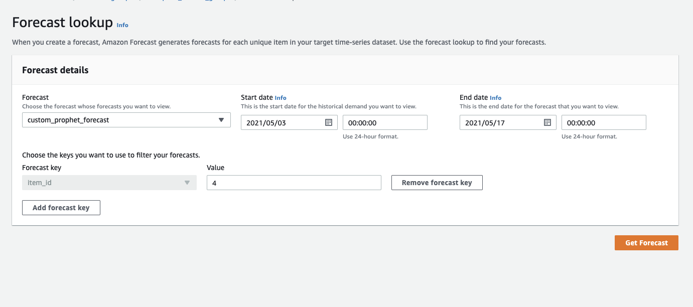Viewport: 693px width, 307px height.
Task: Click the start date field 2021/05/03
Action: pyautogui.click(x=281, y=122)
